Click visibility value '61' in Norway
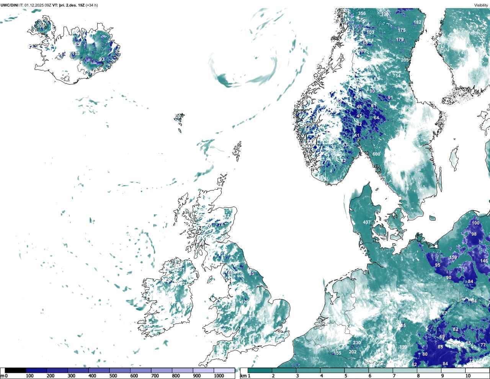The height and width of the screenshot is (379, 490). click(x=374, y=106)
